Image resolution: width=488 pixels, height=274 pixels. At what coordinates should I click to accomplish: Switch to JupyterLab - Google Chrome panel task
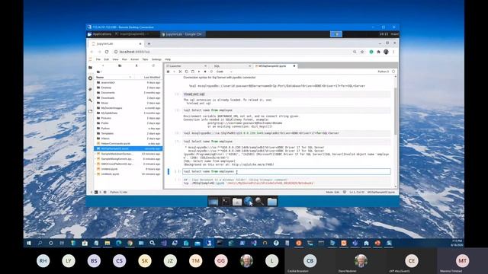(182, 34)
